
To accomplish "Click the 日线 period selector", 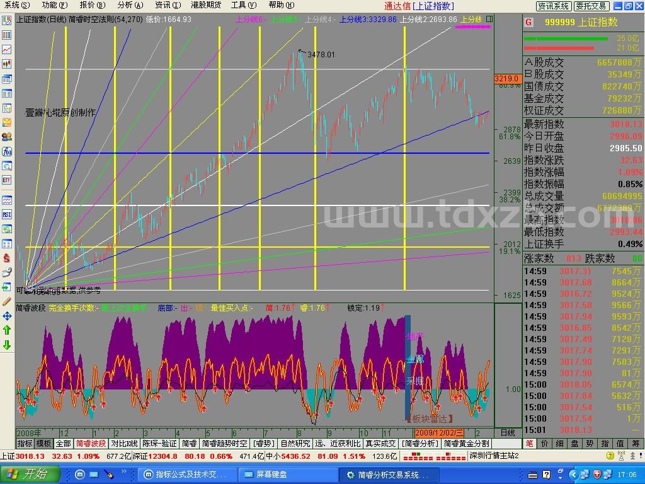I will click(x=508, y=433).
